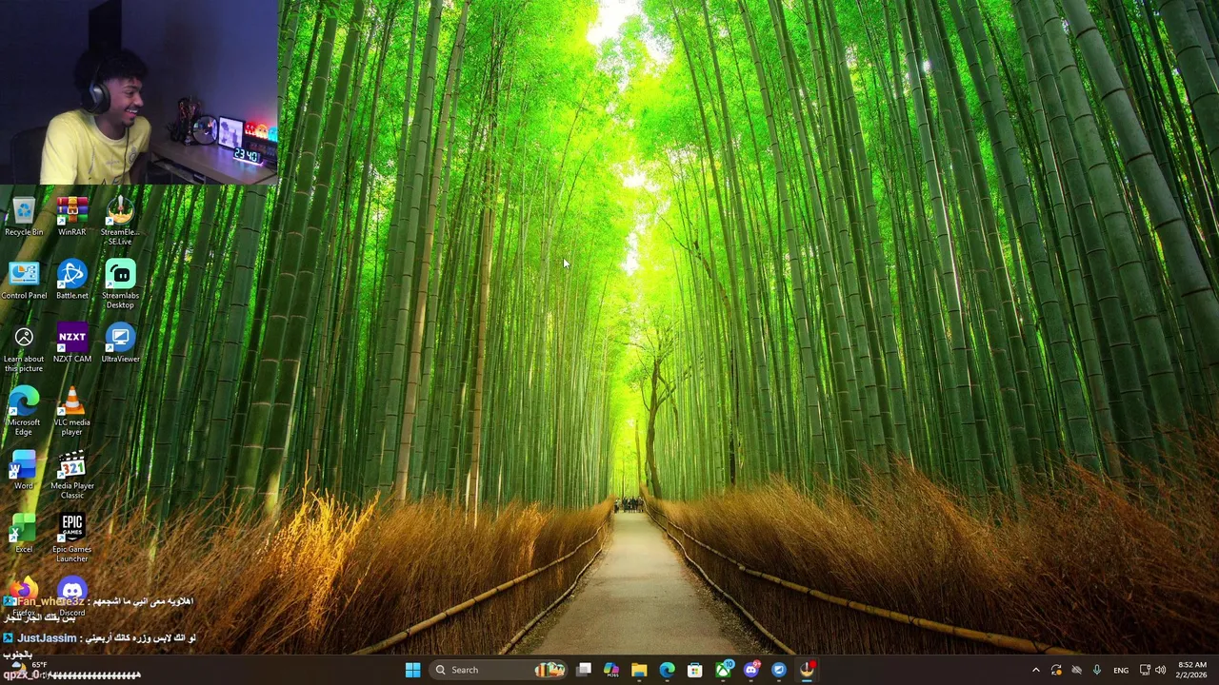Image resolution: width=1219 pixels, height=685 pixels.
Task: Select the UltraViewer desktop shortcut
Action: click(x=120, y=344)
